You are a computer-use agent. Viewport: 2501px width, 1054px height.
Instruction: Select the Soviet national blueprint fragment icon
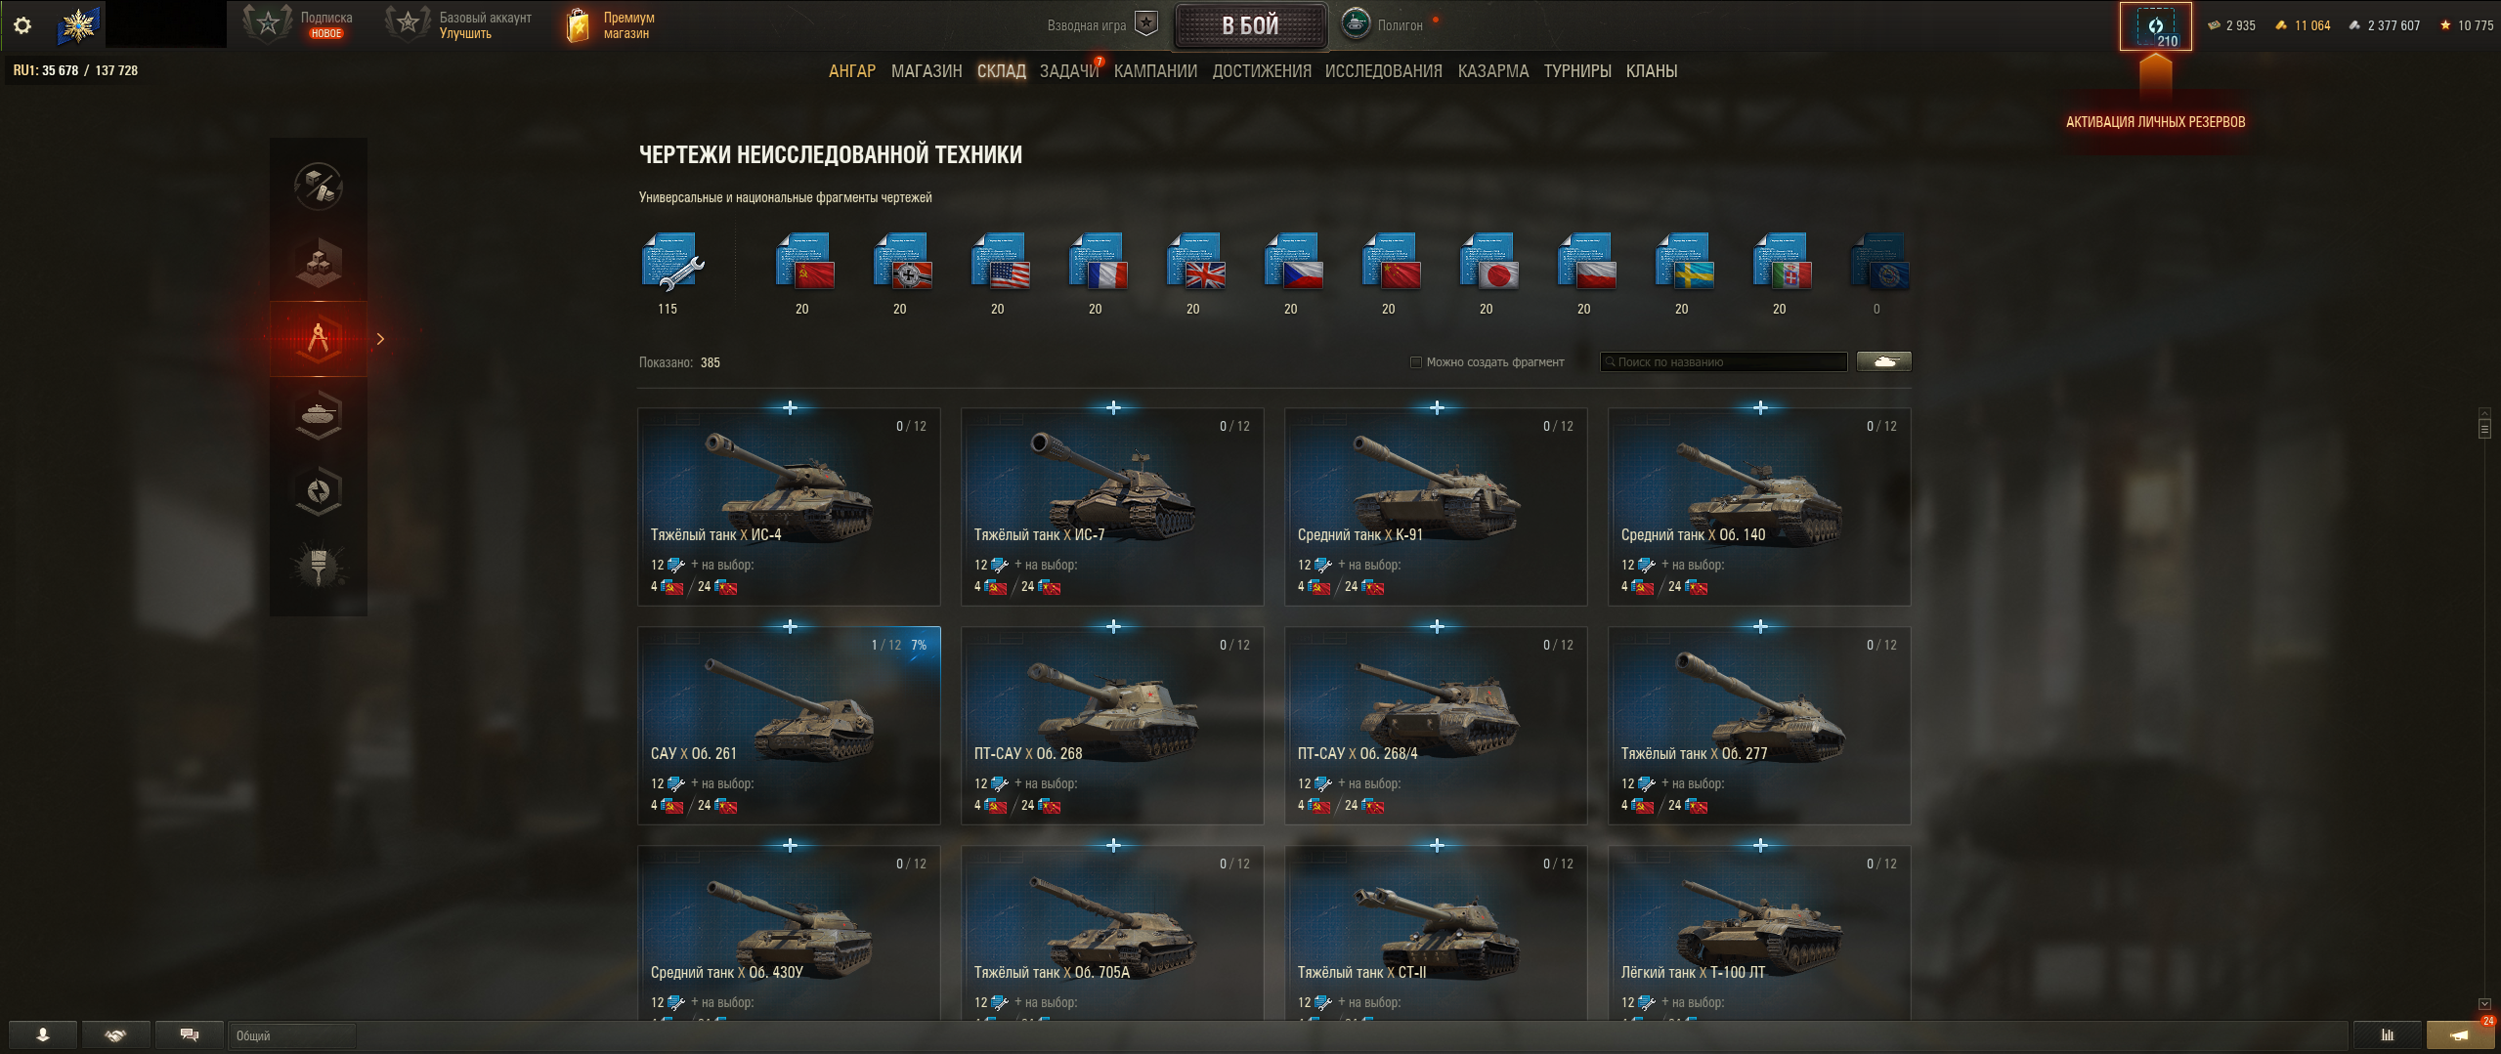[804, 261]
